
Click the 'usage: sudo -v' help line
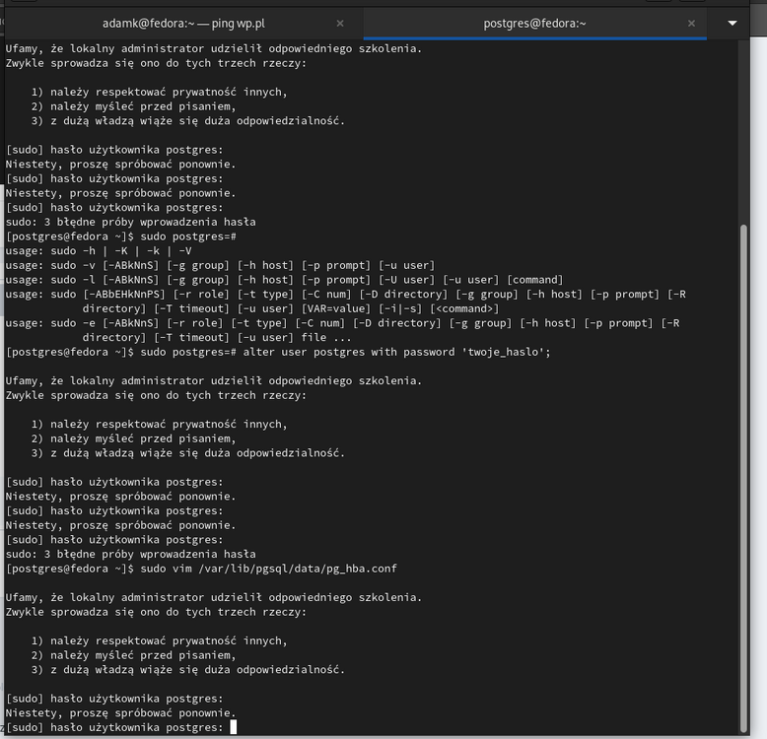tap(220, 265)
